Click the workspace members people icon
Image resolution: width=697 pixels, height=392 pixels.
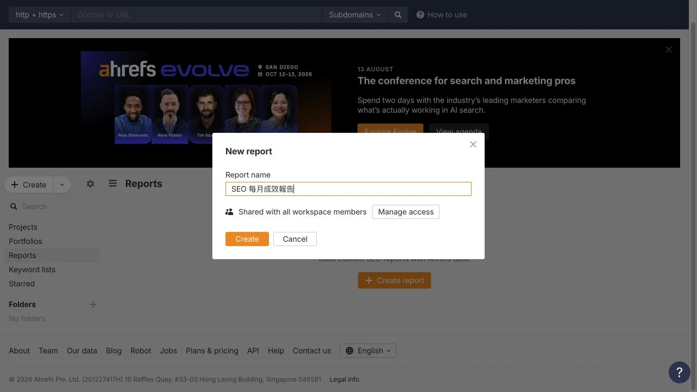coord(229,212)
